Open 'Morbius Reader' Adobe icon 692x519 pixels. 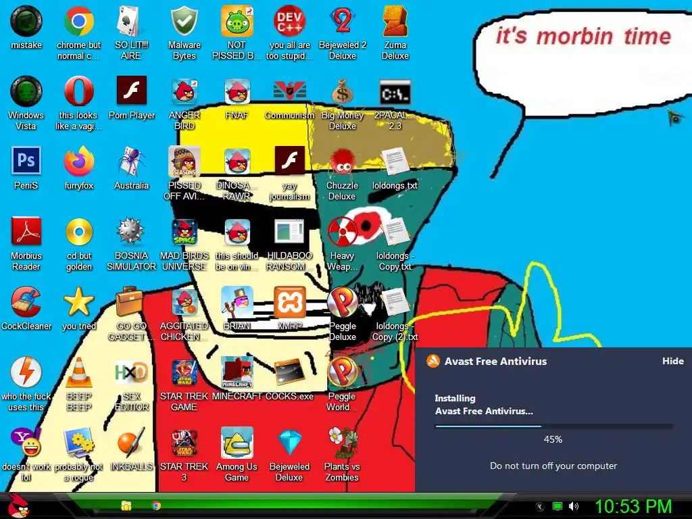(x=26, y=232)
